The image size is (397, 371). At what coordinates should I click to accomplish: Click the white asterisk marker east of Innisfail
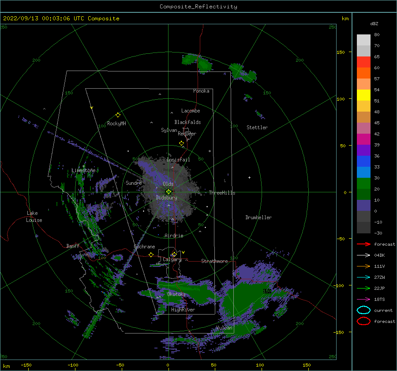tap(210, 151)
